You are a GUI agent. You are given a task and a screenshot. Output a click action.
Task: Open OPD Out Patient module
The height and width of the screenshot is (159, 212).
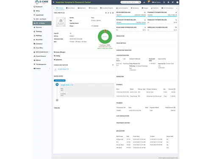(42, 19)
